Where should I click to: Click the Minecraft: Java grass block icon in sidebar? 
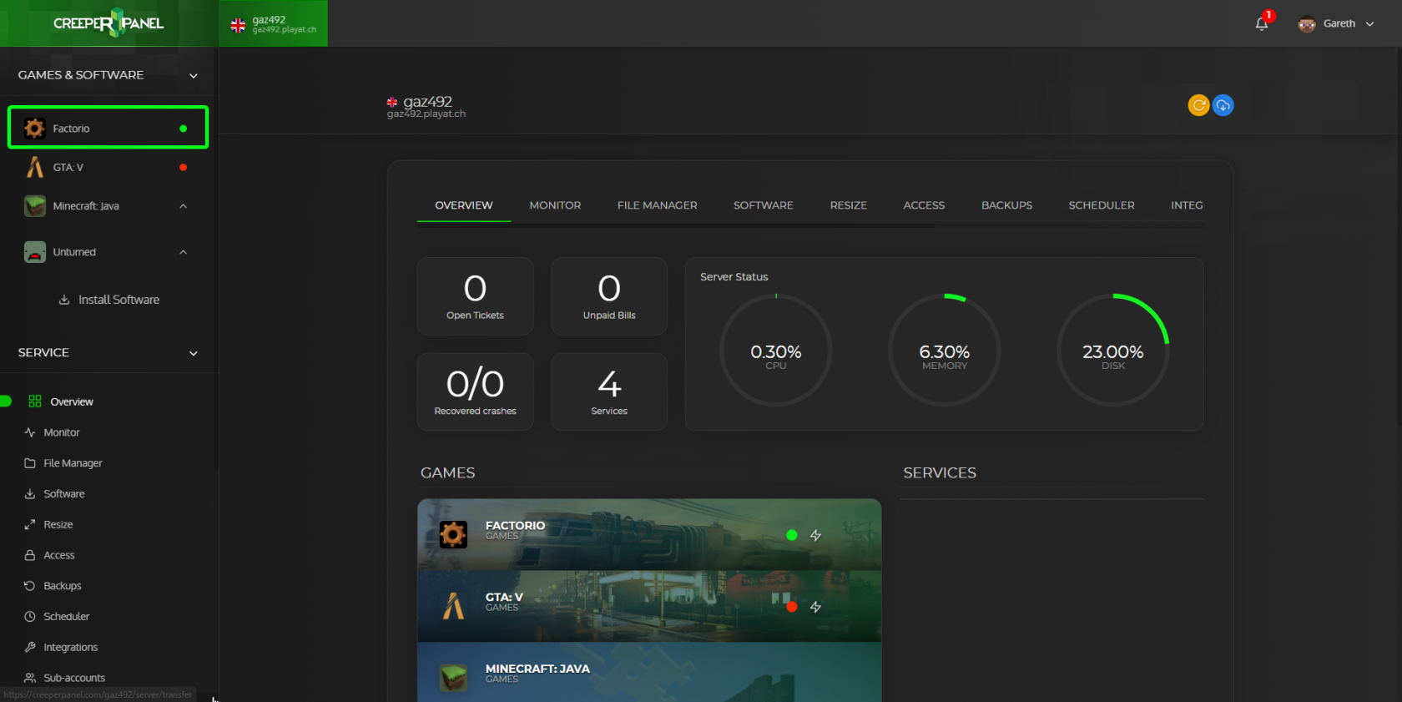[35, 205]
